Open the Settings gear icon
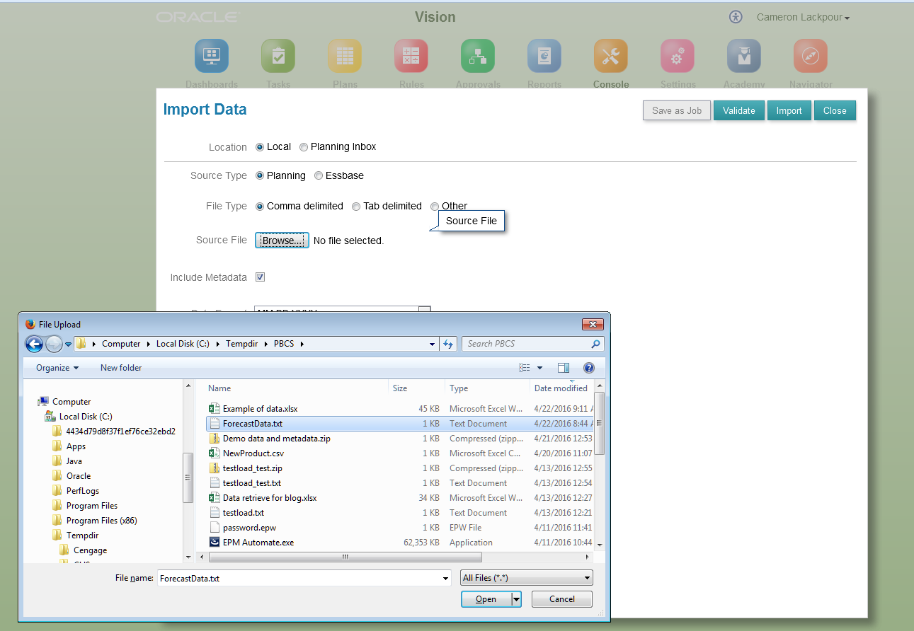 pos(678,56)
